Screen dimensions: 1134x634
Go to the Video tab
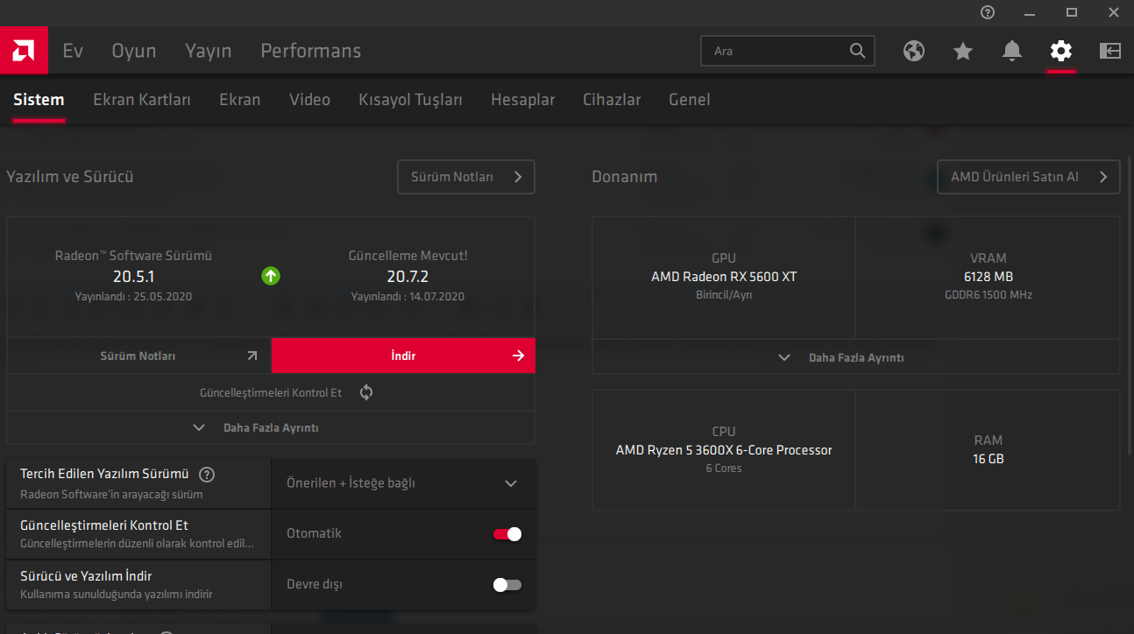(310, 100)
